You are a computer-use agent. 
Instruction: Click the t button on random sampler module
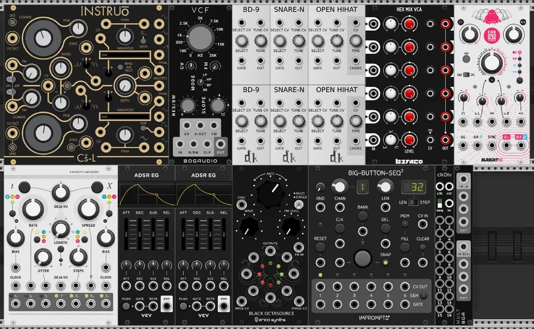coord(24,187)
